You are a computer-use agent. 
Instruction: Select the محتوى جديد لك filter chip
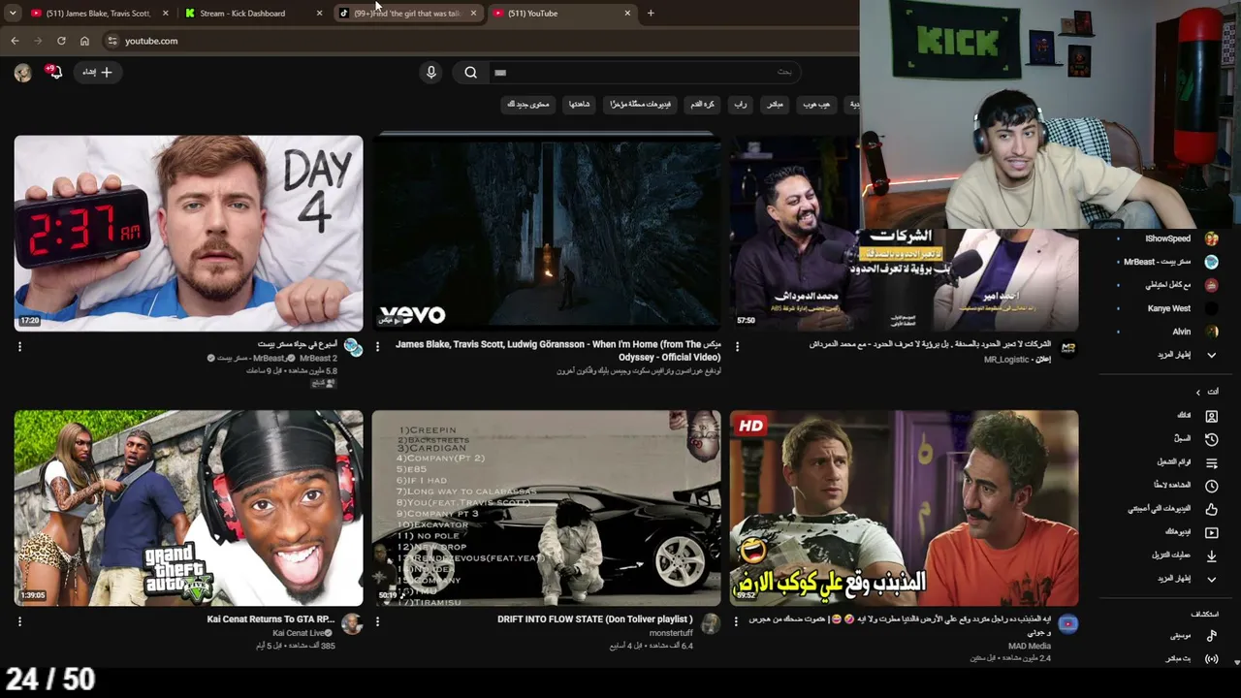click(528, 104)
